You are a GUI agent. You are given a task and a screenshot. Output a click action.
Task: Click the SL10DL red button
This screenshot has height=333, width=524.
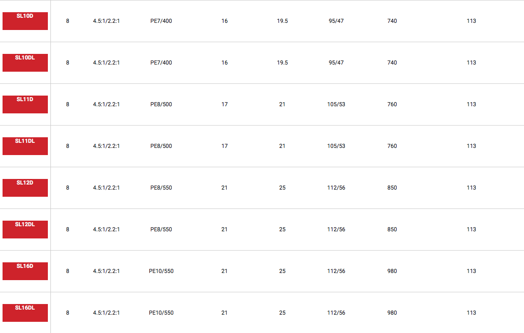(x=25, y=63)
